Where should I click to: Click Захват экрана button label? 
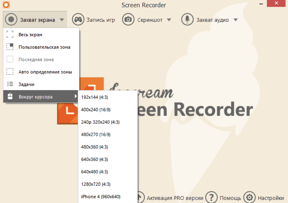click(37, 20)
